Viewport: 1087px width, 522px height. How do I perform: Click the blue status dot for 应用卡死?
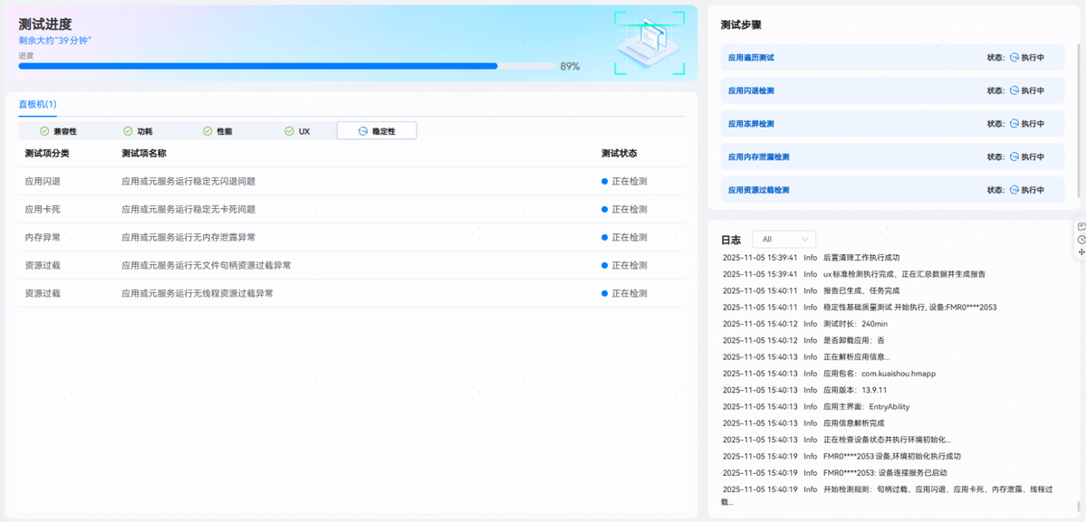[605, 209]
